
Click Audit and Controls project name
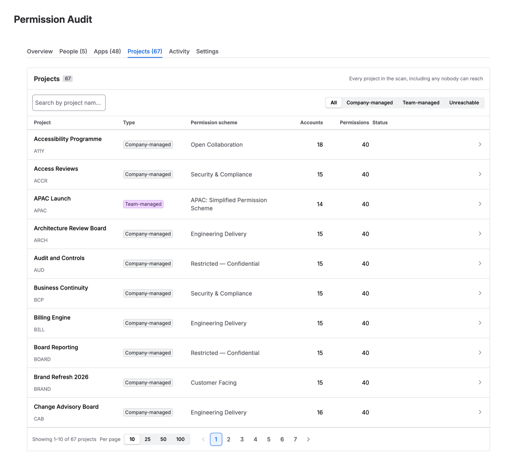59,258
